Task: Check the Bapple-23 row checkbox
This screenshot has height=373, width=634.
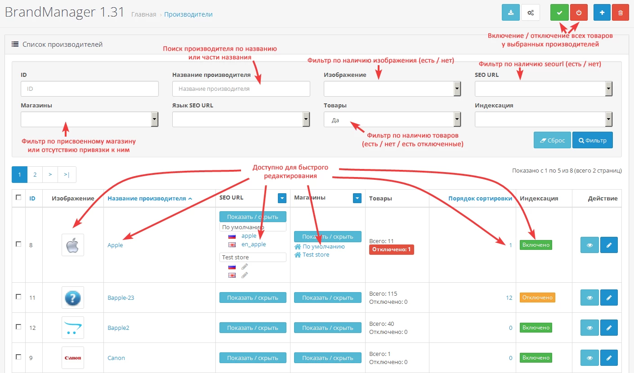Action: [x=18, y=297]
